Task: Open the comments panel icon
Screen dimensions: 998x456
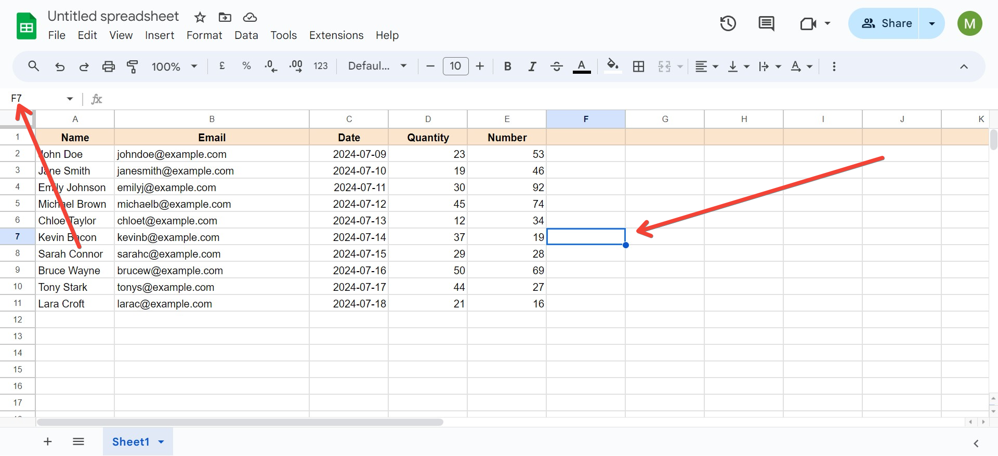Action: click(766, 23)
